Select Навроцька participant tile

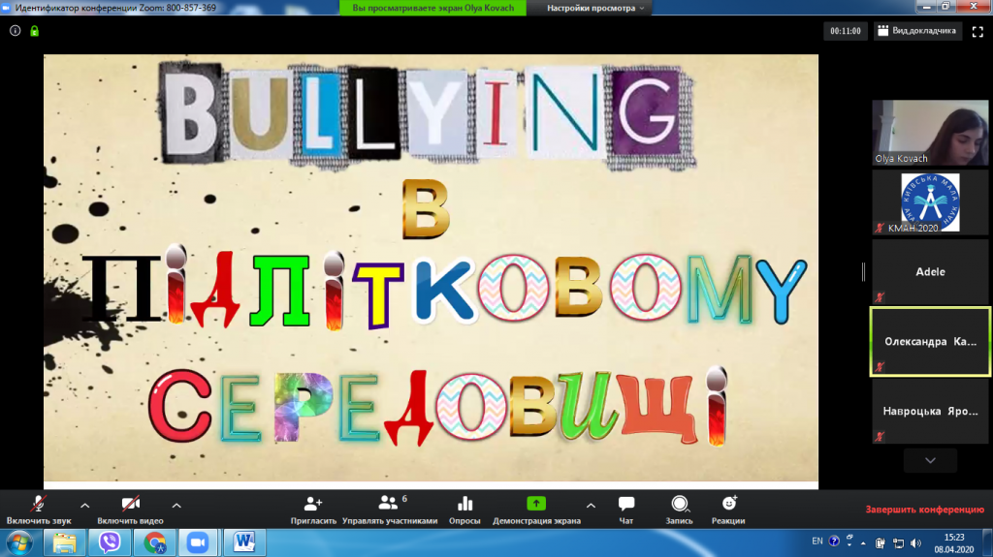(x=930, y=411)
